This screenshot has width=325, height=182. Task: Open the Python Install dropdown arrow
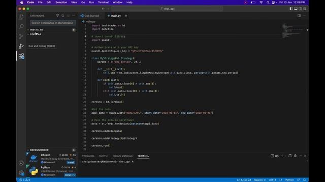[x=74, y=175]
